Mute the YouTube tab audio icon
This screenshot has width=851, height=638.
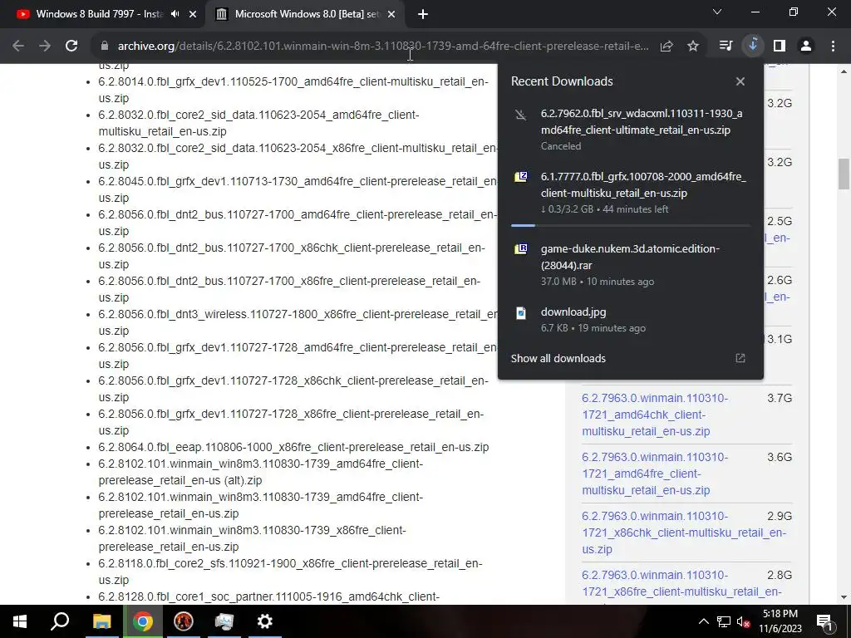175,14
